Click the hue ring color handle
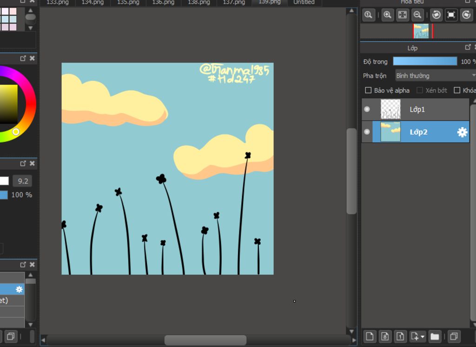The height and width of the screenshot is (347, 476). point(16,131)
